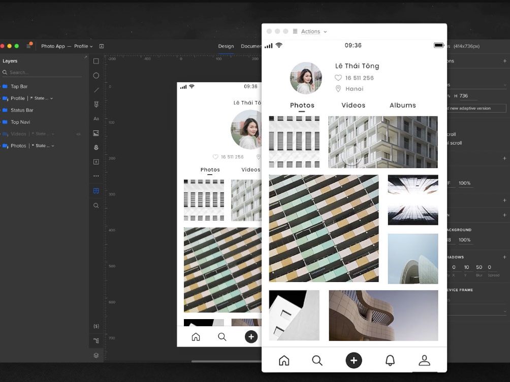The height and width of the screenshot is (382, 510).
Task: Select the Rectangle tool in the toolbar
Action: tap(96, 61)
